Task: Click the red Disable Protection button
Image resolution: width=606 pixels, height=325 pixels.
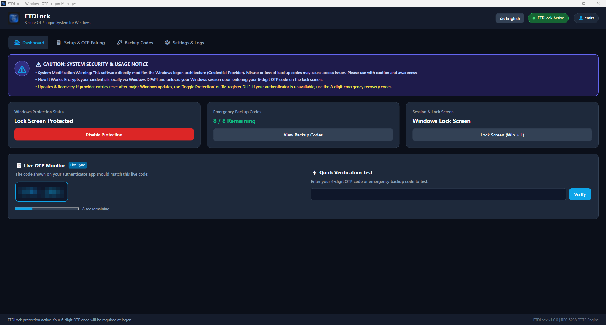Action: tap(104, 135)
